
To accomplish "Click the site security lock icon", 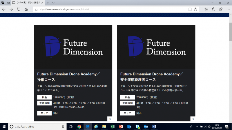I will pos(36,9).
